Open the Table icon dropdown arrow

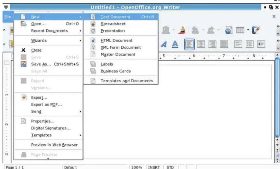248,30
